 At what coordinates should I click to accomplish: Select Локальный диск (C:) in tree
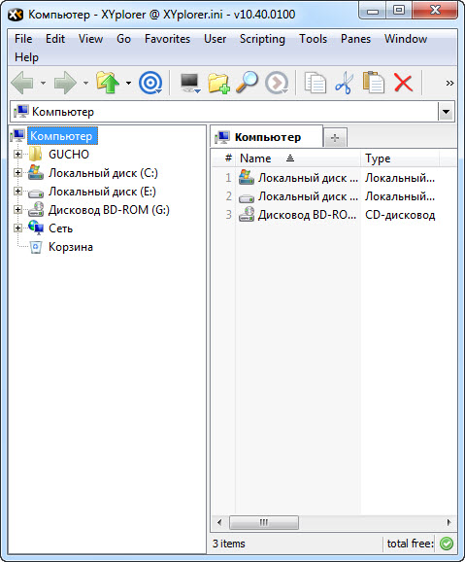(x=104, y=173)
